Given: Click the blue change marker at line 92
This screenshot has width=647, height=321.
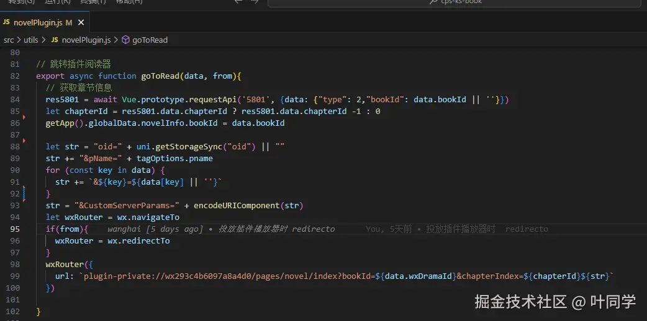Looking at the screenshot, I should tap(24, 194).
